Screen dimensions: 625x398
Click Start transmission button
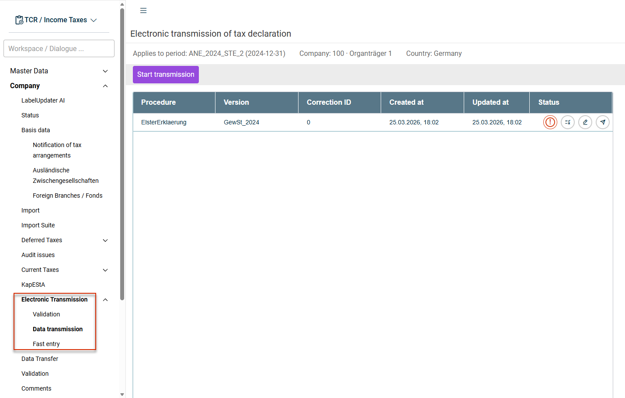166,75
